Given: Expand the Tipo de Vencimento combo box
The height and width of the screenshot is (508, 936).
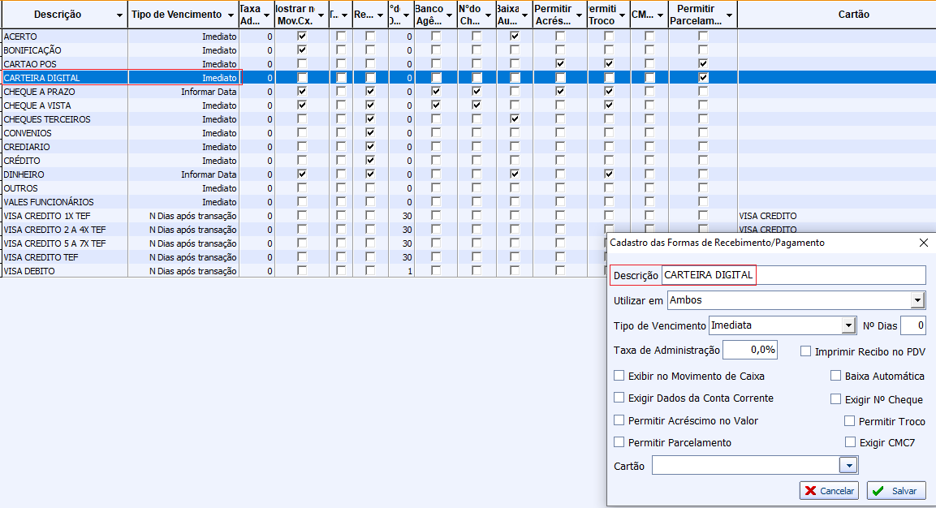Looking at the screenshot, I should point(848,326).
